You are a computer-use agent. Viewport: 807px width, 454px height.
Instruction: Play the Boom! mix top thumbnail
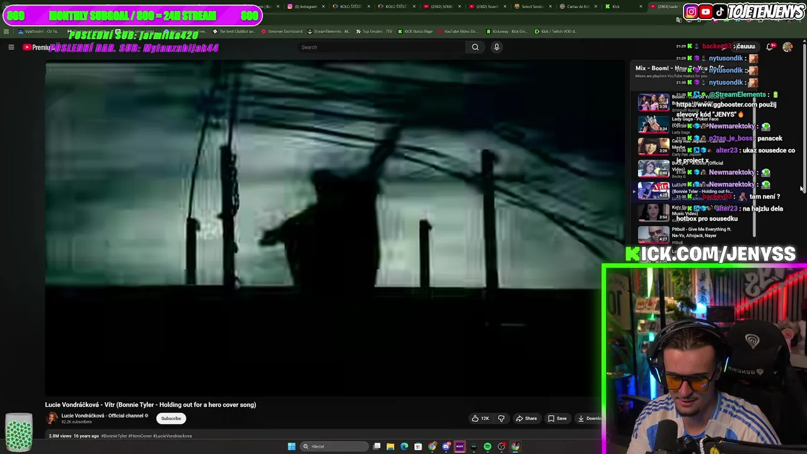[x=654, y=102]
